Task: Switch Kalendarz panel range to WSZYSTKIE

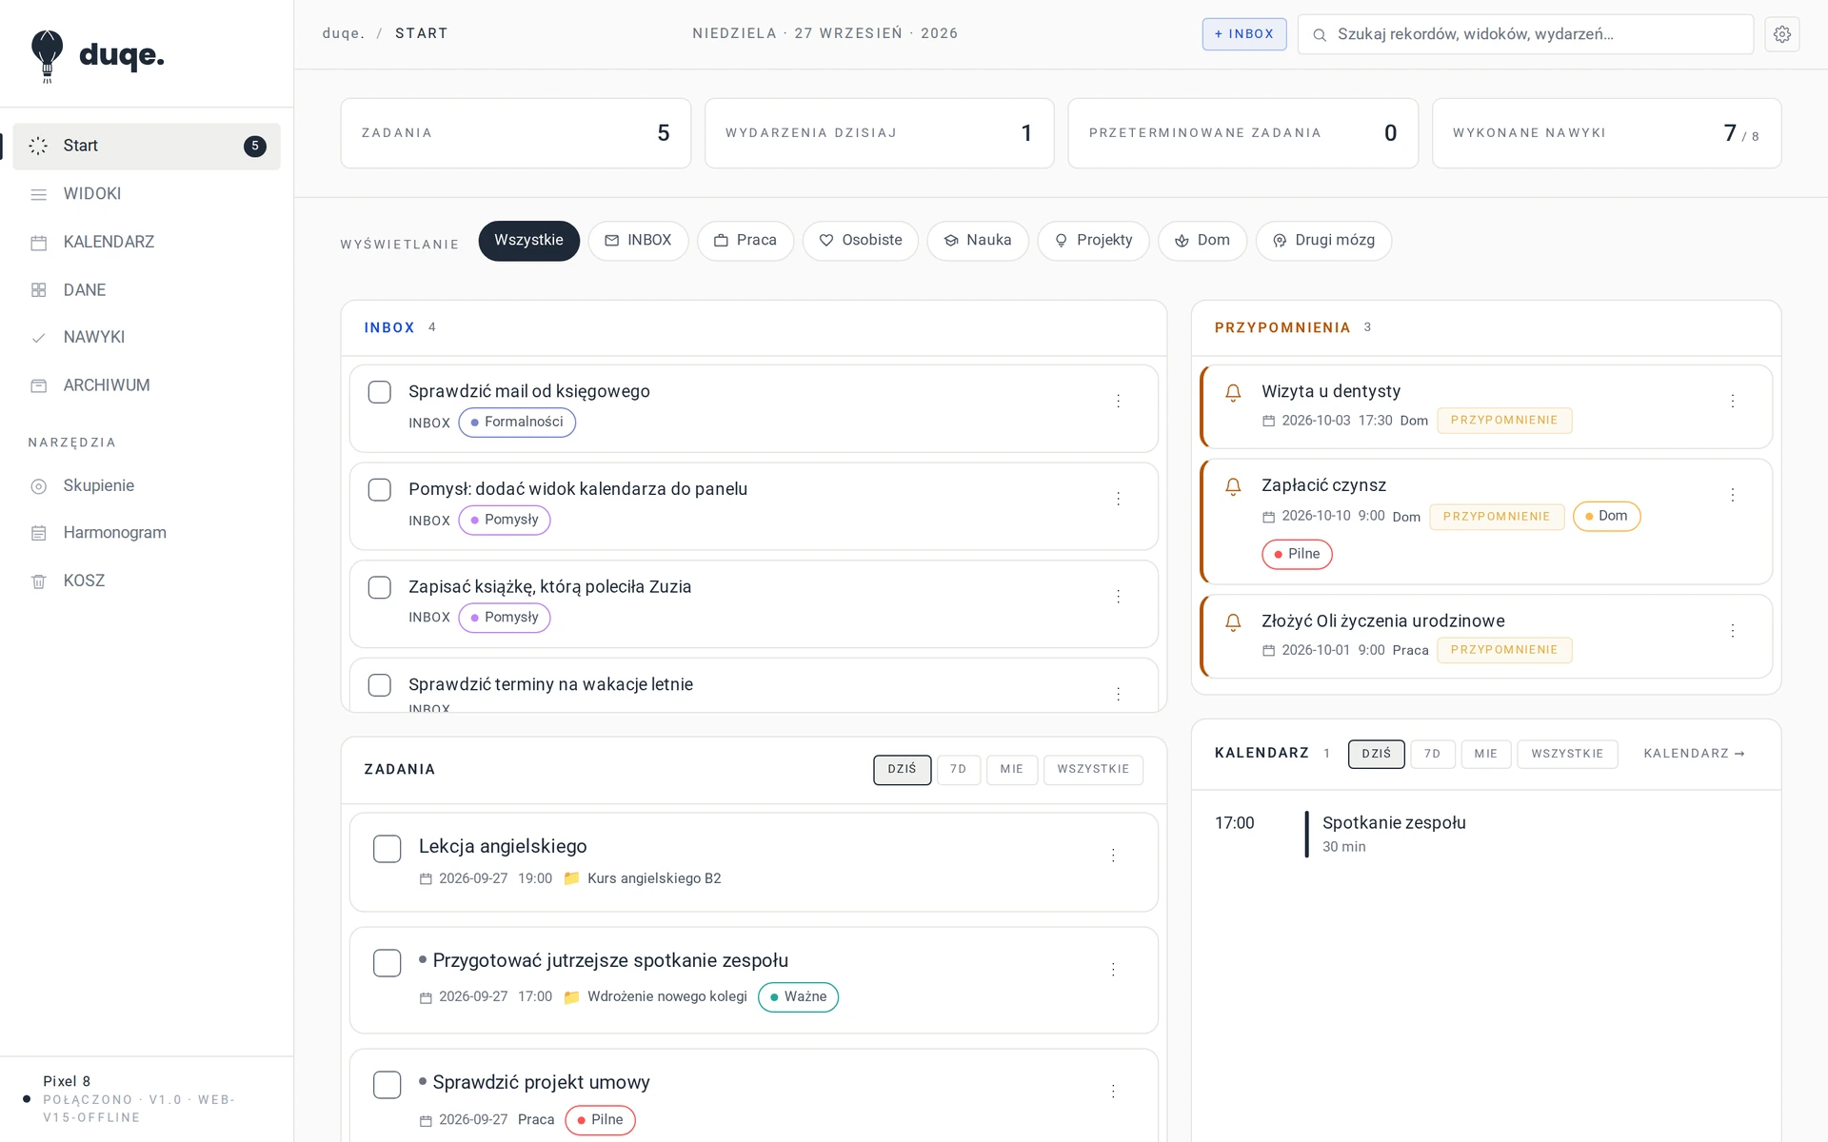Action: (x=1567, y=754)
